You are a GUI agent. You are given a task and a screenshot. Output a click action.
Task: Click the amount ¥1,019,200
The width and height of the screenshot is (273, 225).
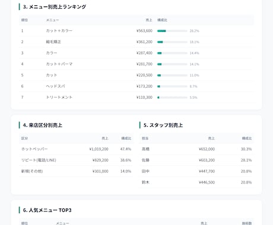point(99,149)
